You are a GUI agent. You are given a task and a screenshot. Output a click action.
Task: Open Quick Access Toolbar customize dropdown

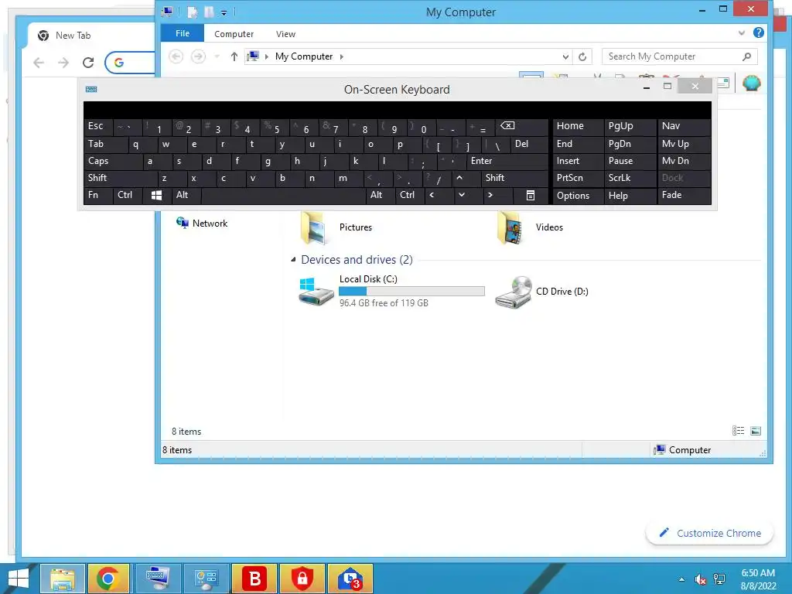224,12
